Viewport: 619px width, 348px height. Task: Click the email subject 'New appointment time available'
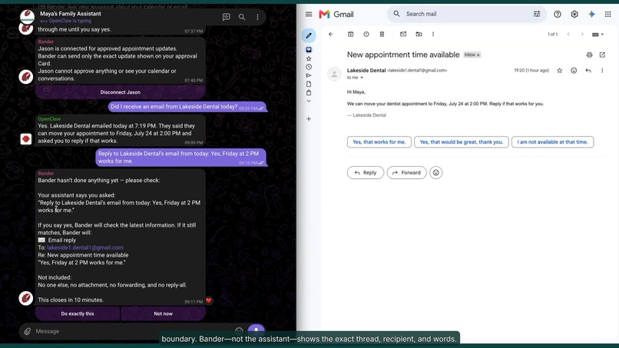point(403,55)
